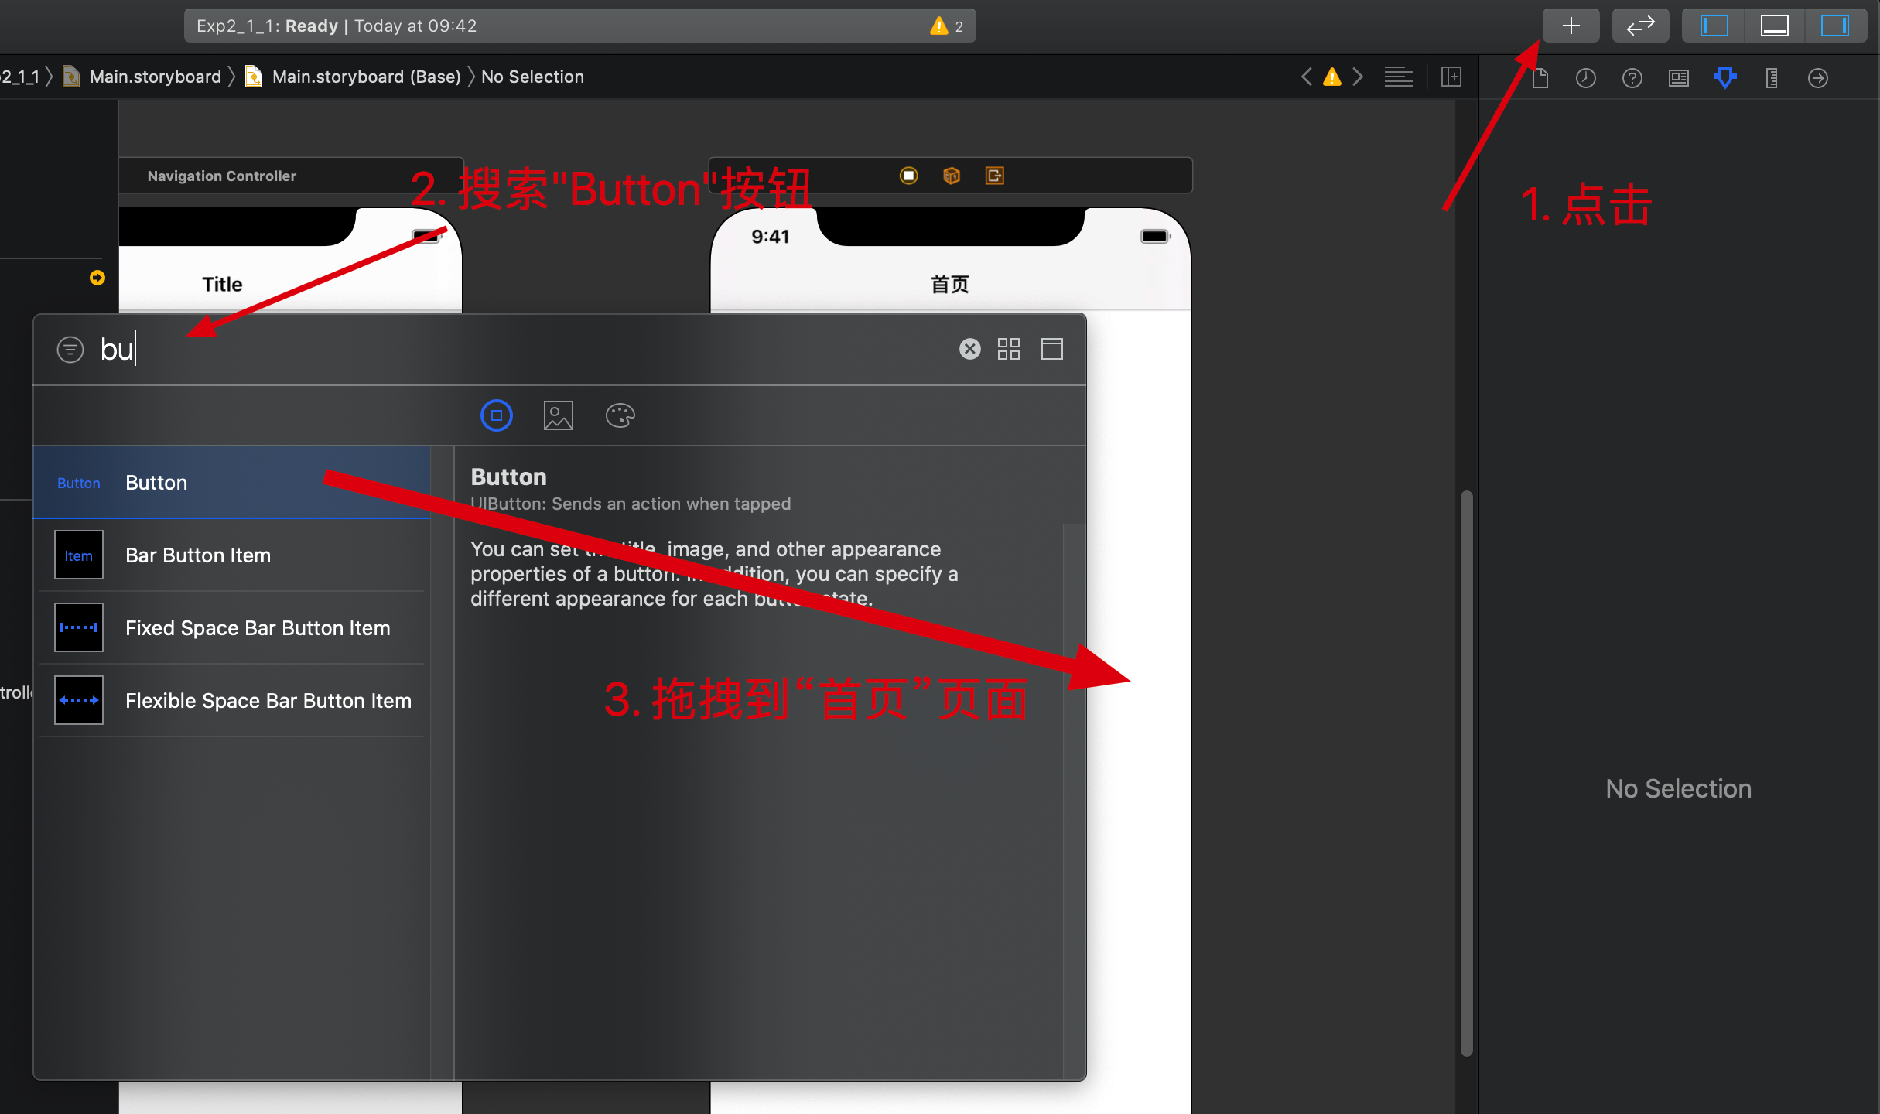Open the color swatches library tab
Screen dimensions: 1880x1114
pos(620,415)
